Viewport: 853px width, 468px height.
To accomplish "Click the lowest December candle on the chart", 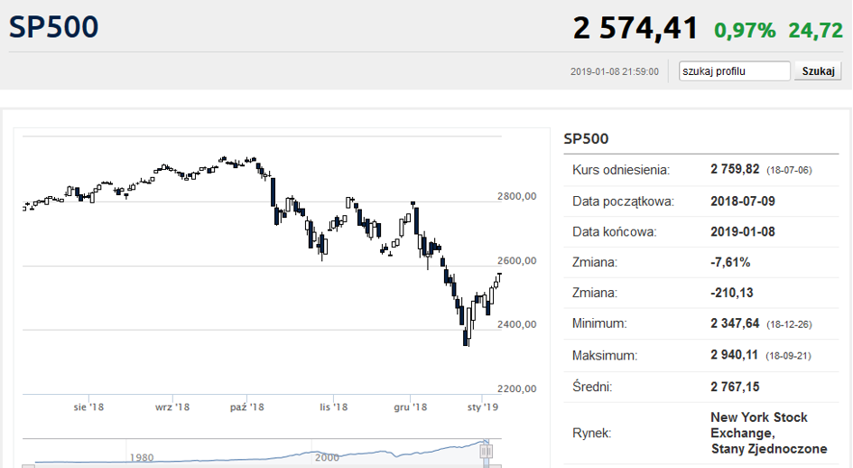I will coord(466,337).
